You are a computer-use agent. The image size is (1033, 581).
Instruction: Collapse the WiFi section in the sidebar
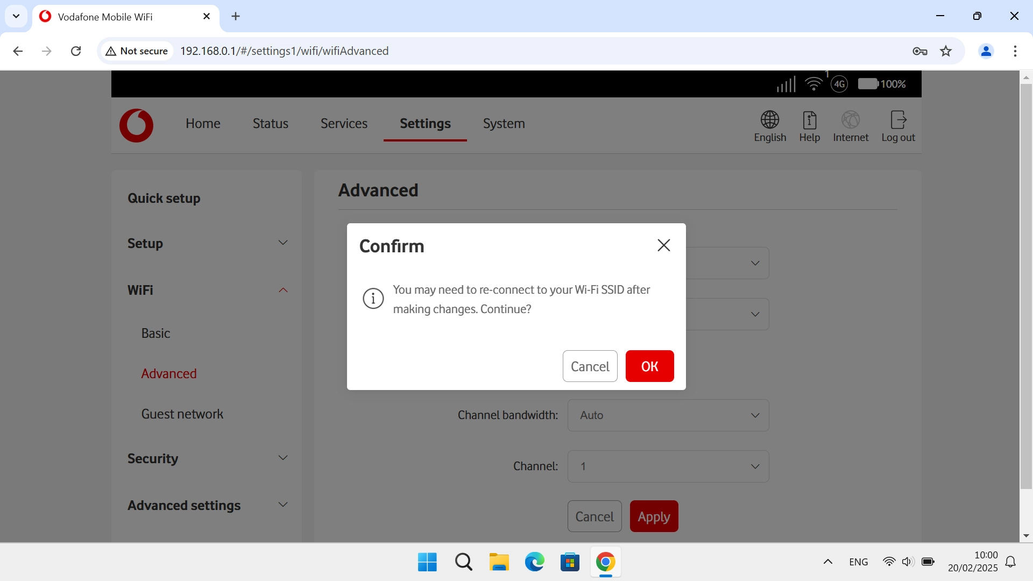[x=283, y=290]
